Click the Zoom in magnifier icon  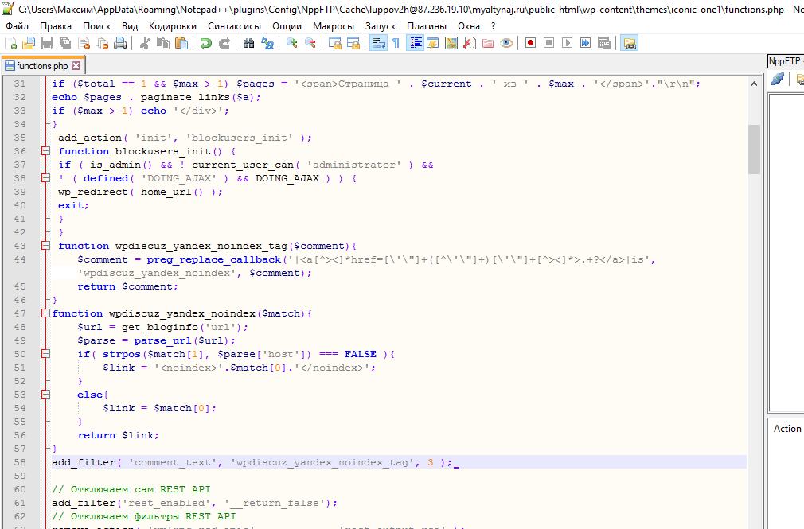292,43
